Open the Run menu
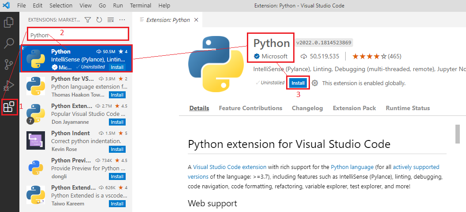466x212 pixels. click(x=118, y=5)
